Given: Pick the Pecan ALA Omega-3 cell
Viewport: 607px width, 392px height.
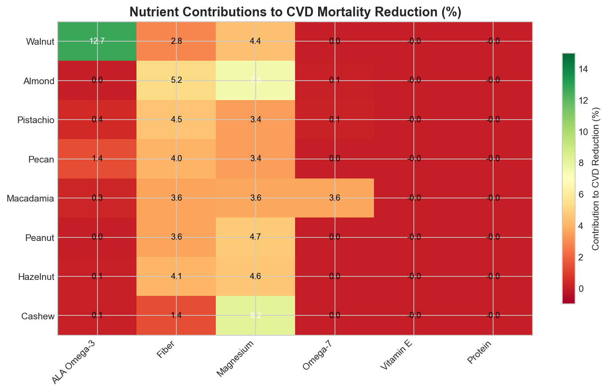Looking at the screenshot, I should (x=97, y=159).
